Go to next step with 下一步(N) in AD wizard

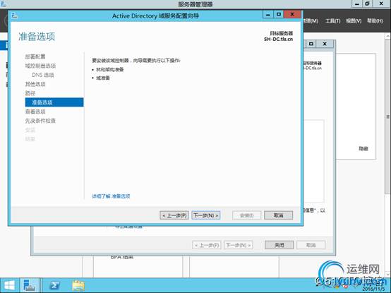[x=206, y=215]
